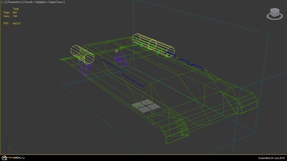Click the Submitted 24 July 2010 text
This screenshot has width=287, height=161.
pyautogui.click(x=271, y=158)
